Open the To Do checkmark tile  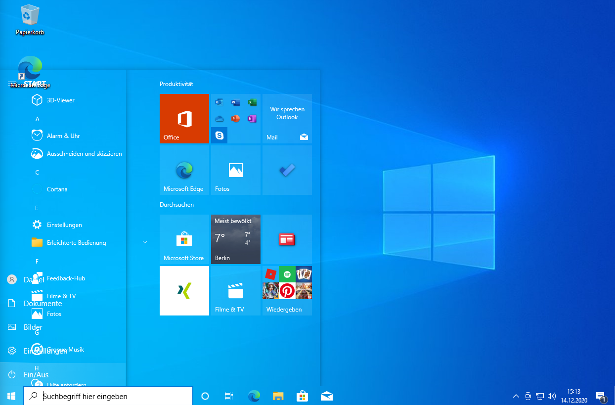coord(287,170)
